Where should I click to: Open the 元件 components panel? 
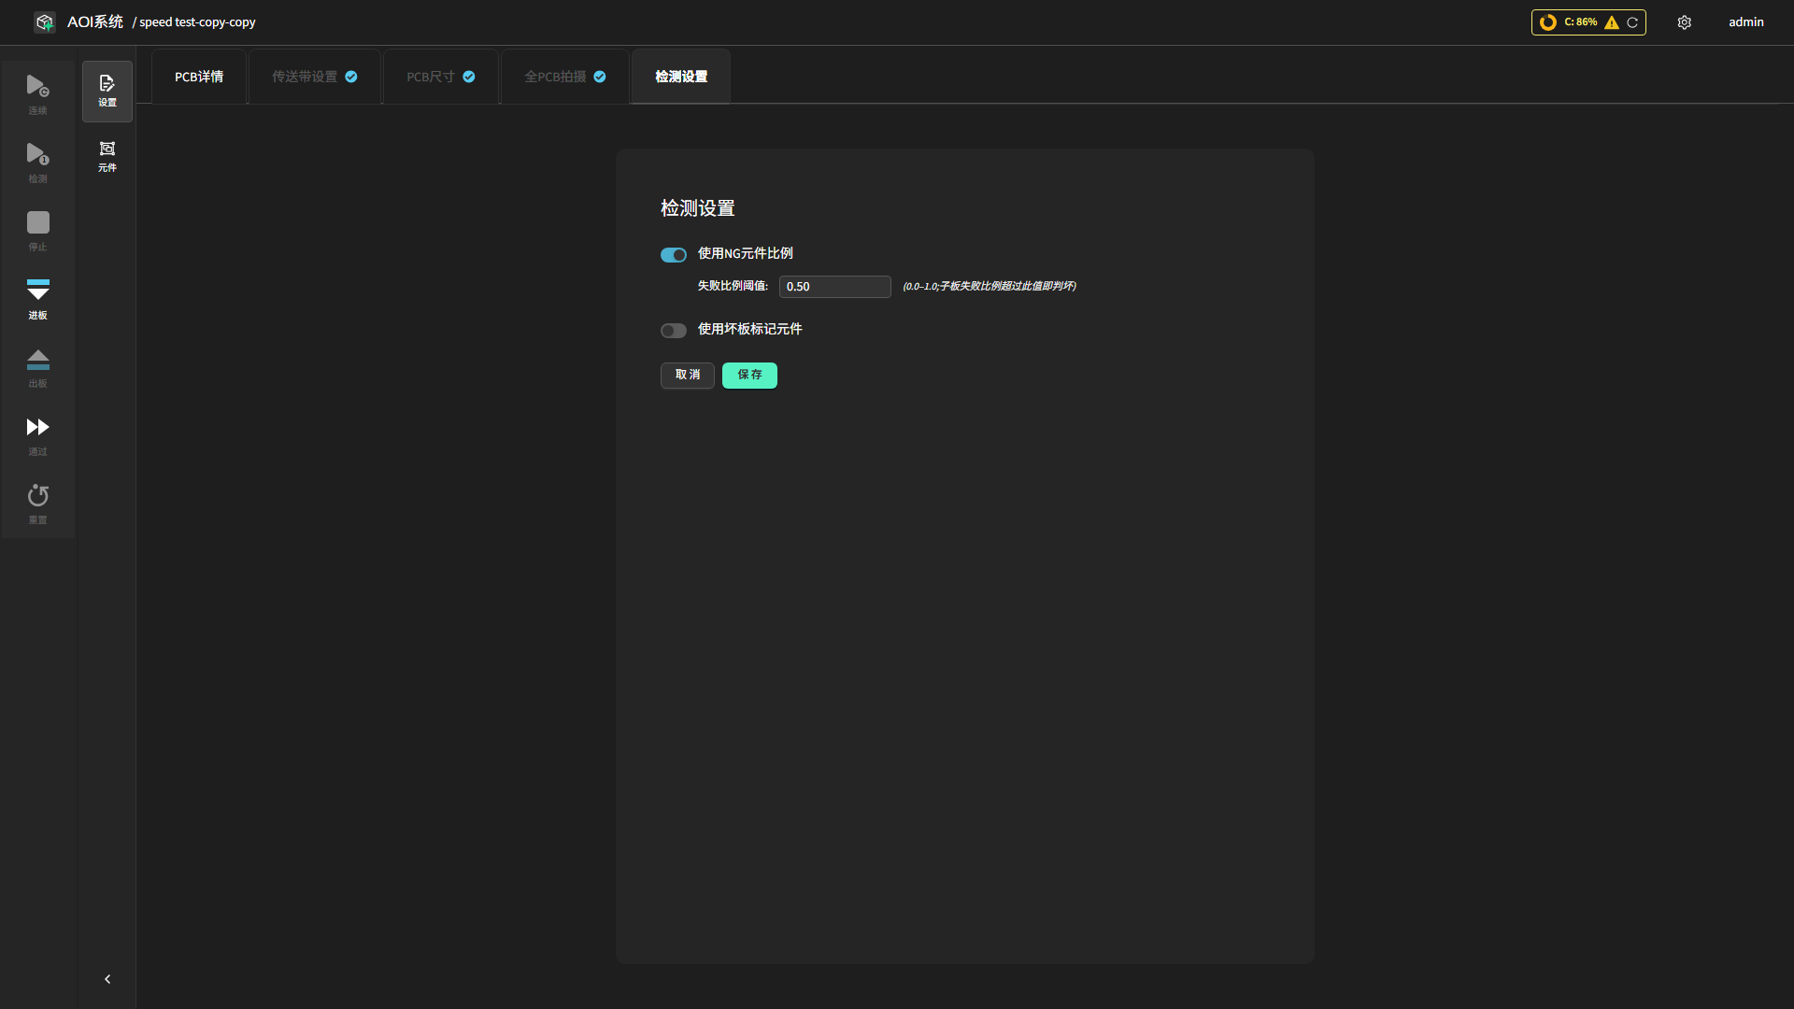(107, 156)
